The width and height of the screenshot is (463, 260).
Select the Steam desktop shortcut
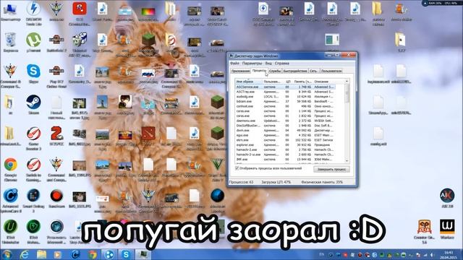point(33,105)
